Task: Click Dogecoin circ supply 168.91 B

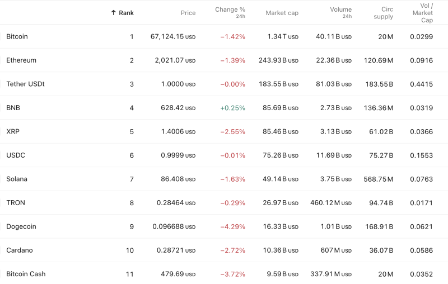Action: pyautogui.click(x=380, y=226)
